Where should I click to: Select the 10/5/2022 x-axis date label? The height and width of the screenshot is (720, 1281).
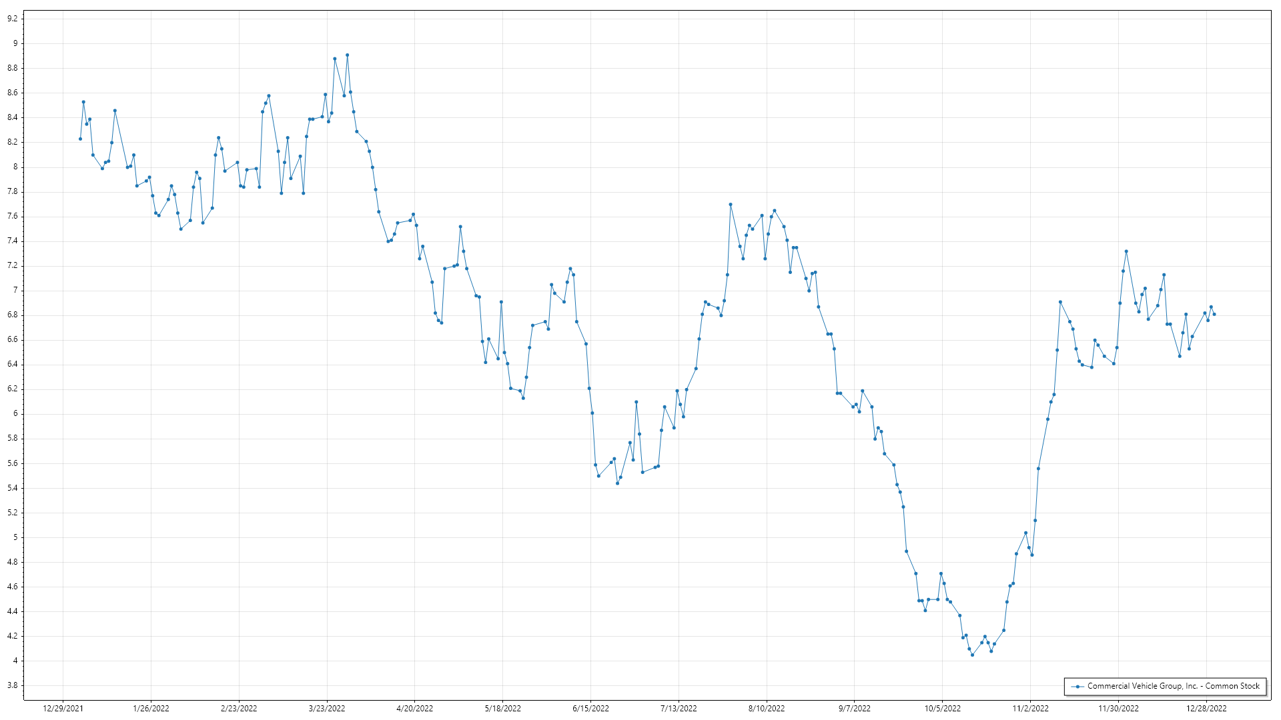(942, 709)
